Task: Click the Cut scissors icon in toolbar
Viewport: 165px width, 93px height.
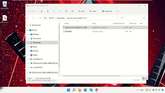Action: click(x=42, y=11)
